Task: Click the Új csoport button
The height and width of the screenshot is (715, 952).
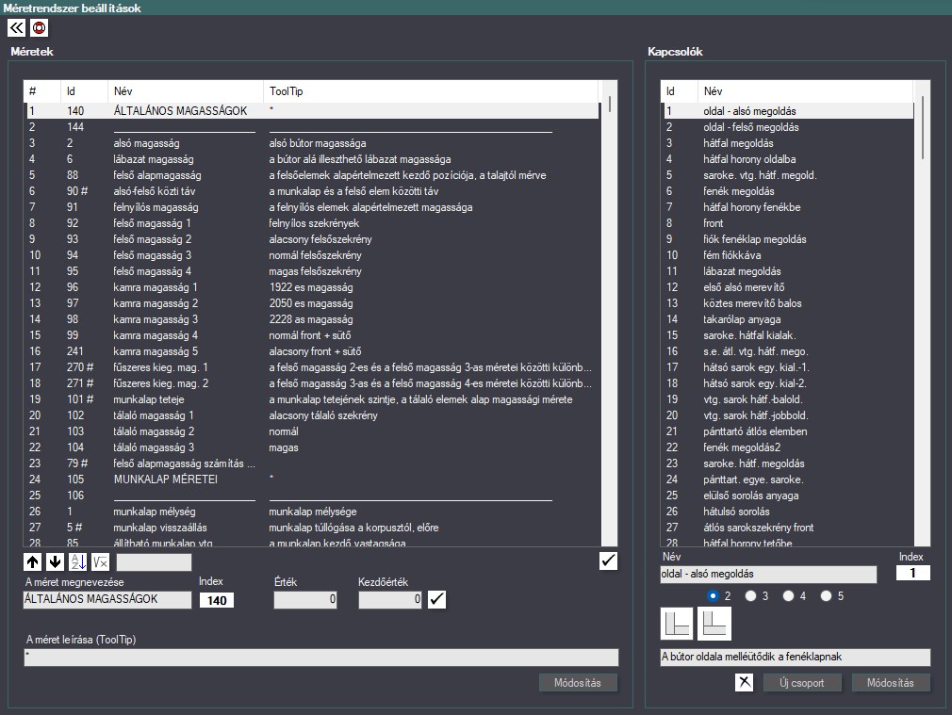Action: point(802,683)
